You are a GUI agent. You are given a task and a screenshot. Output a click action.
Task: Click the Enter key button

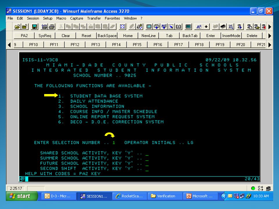pos(211,36)
